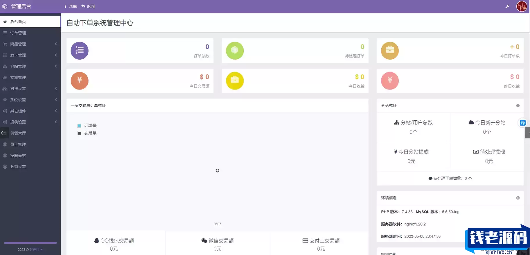Click the 今日交易额 label
530x255 pixels.
[200, 86]
